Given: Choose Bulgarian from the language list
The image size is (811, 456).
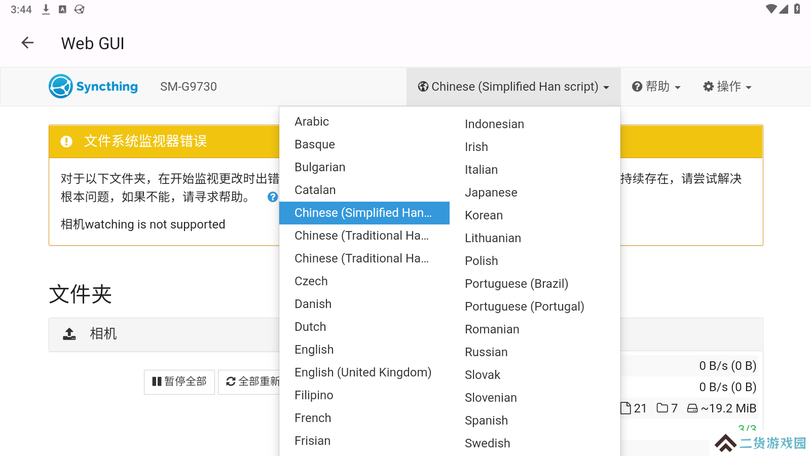Looking at the screenshot, I should coord(364,167).
